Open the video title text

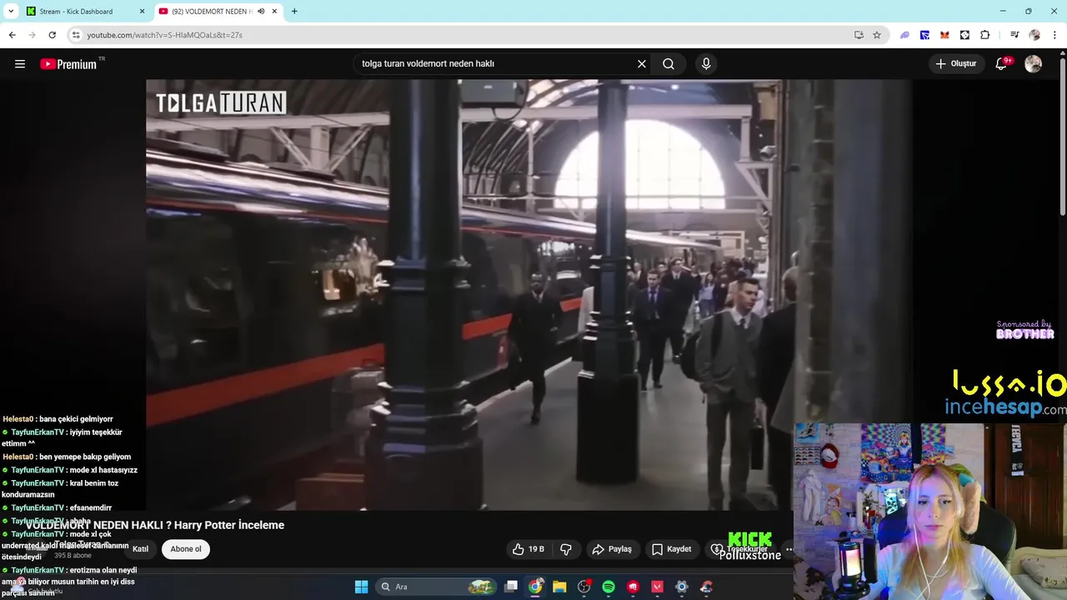155,525
